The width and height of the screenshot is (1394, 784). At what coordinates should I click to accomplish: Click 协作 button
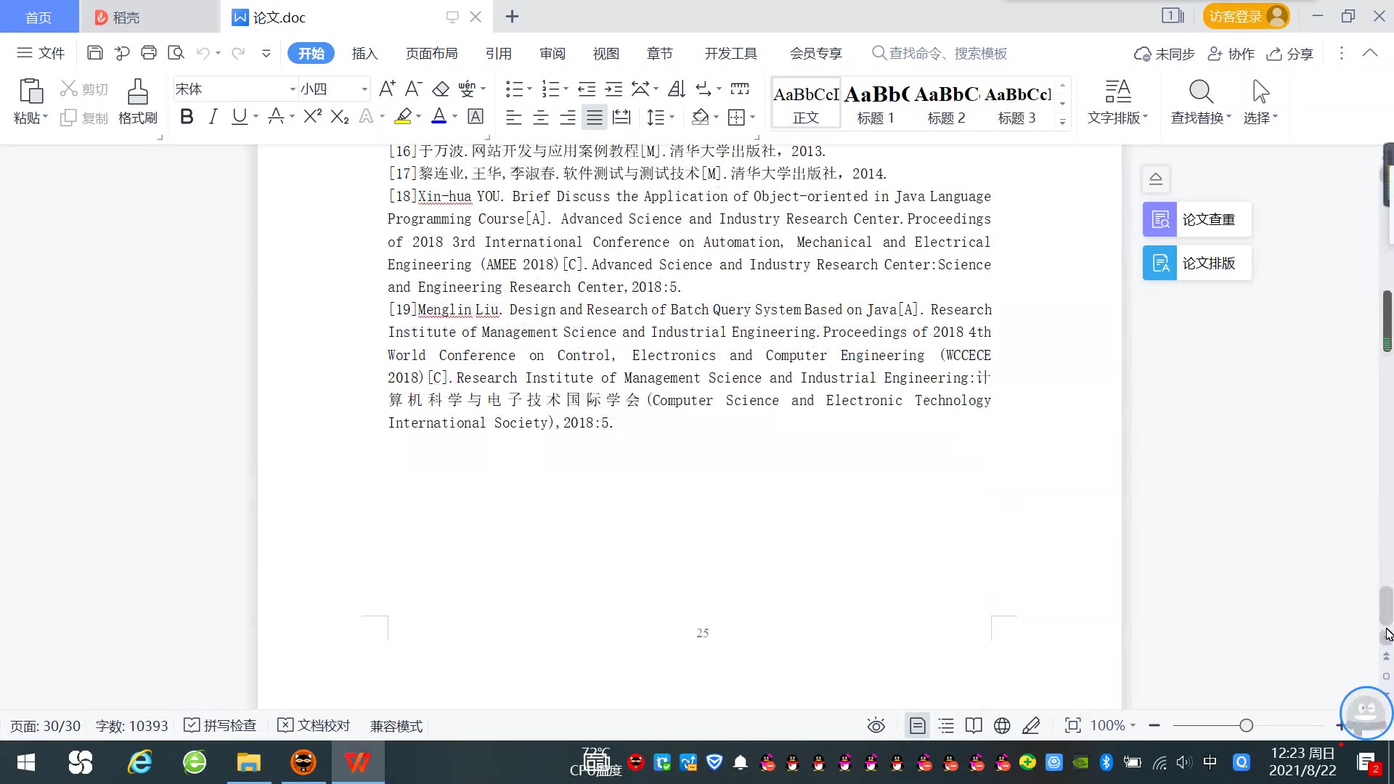[1231, 54]
